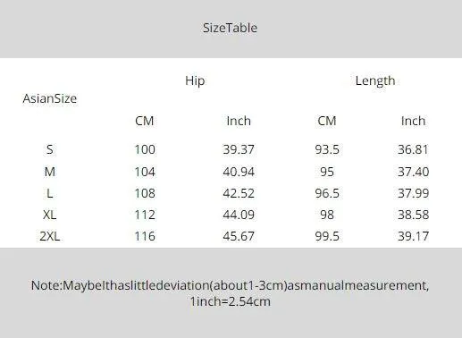Click the hip value 100 for size S
462x338 pixels.
[145, 149]
